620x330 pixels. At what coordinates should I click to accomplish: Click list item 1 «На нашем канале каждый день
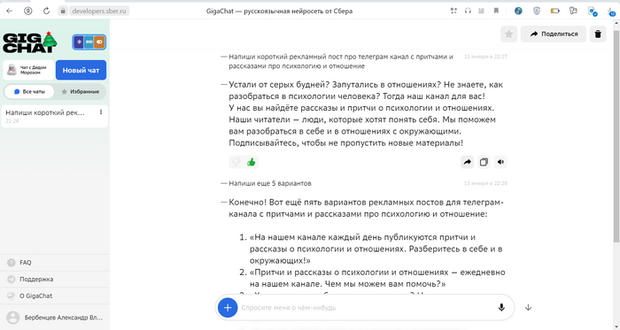point(376,249)
